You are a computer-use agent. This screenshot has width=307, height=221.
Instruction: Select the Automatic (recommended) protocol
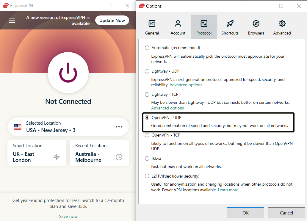(147, 48)
